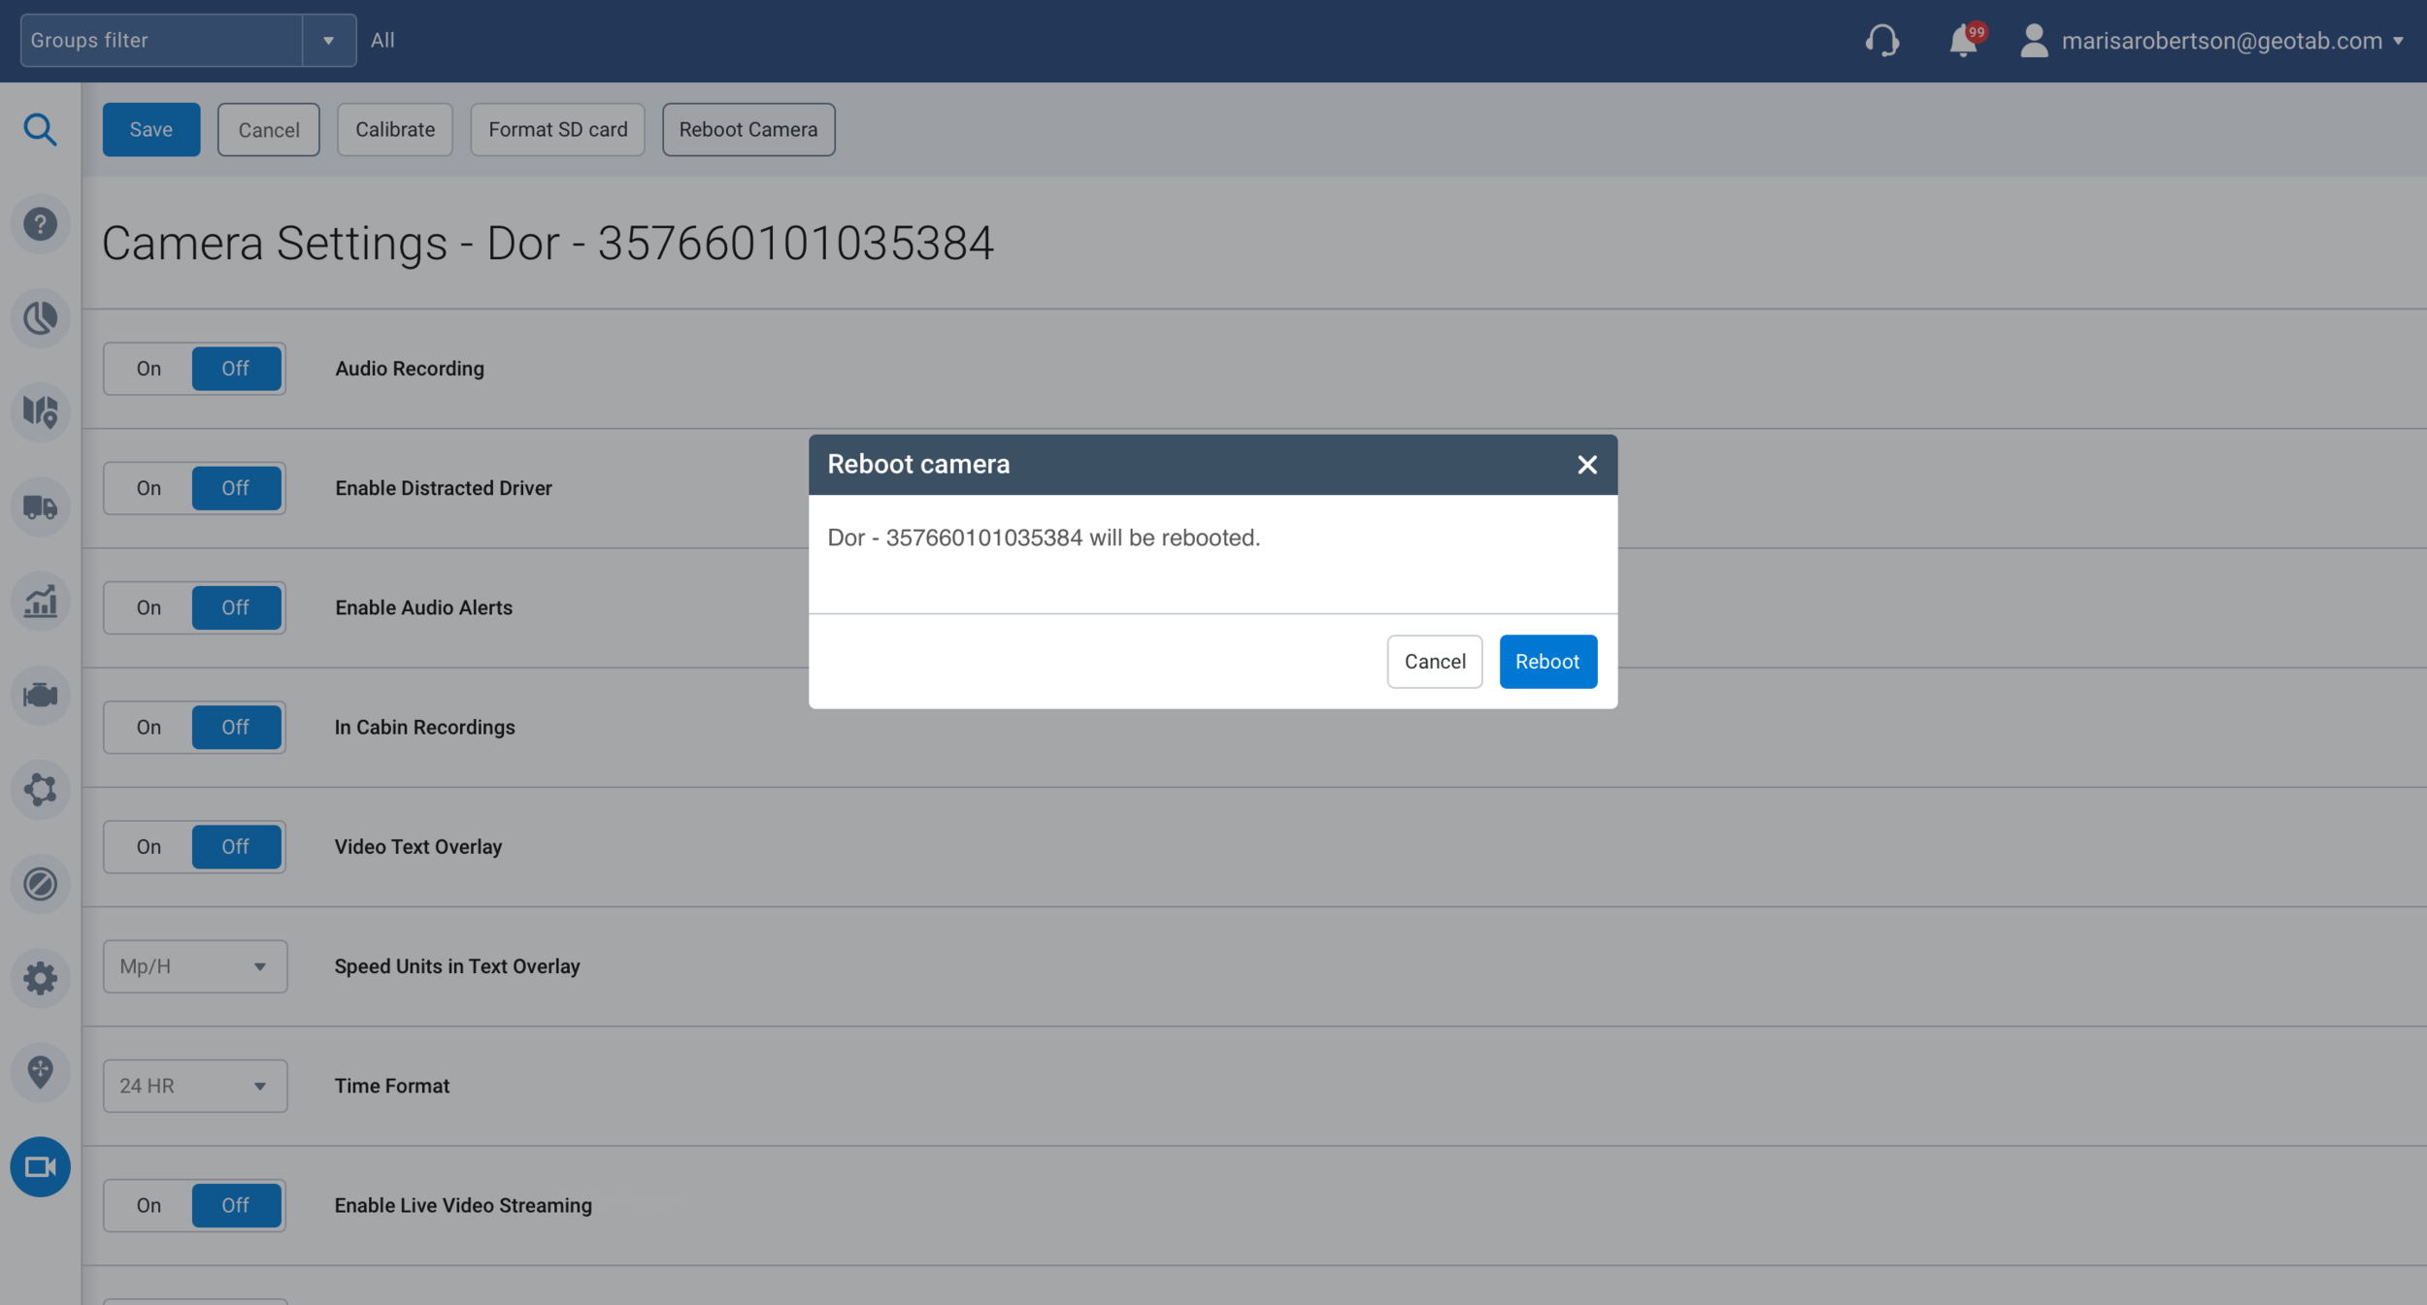This screenshot has height=1305, width=2427.
Task: Click the 'All' groups filter text
Action: [x=382, y=41]
